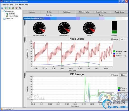This screenshot has height=111, width=129.
Task: Click the Live set 7% gauge
Action: pyautogui.click(x=89, y=28)
